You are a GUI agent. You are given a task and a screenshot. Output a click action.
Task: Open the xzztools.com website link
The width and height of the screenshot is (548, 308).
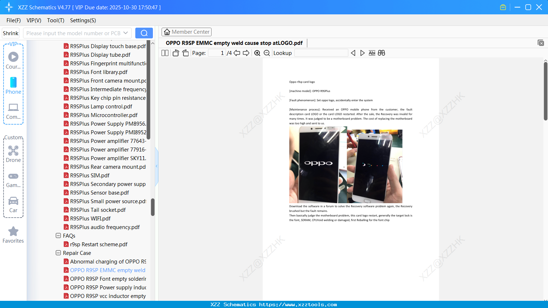click(298, 304)
